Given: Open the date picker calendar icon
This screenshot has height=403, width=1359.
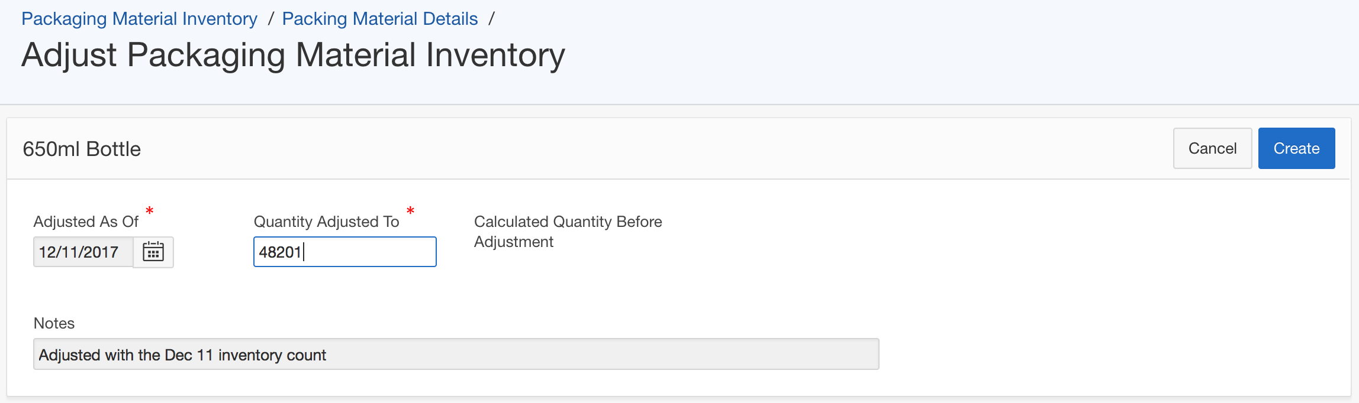Looking at the screenshot, I should pyautogui.click(x=153, y=252).
